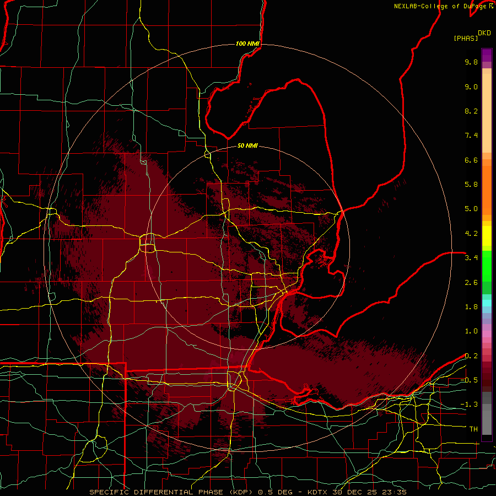This screenshot has height=496, width=496.
Task: Pick the purple segment atop the color bar
Action: (x=487, y=55)
